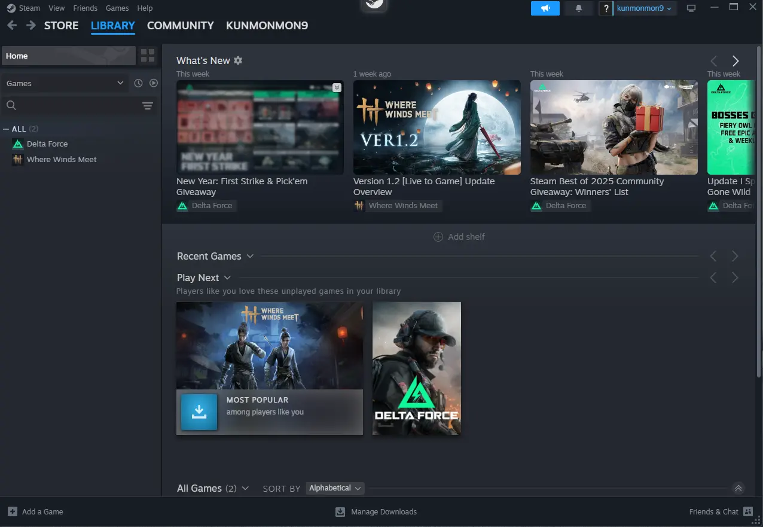
Task: Open Delta Force cover in Play Next
Action: click(x=417, y=368)
